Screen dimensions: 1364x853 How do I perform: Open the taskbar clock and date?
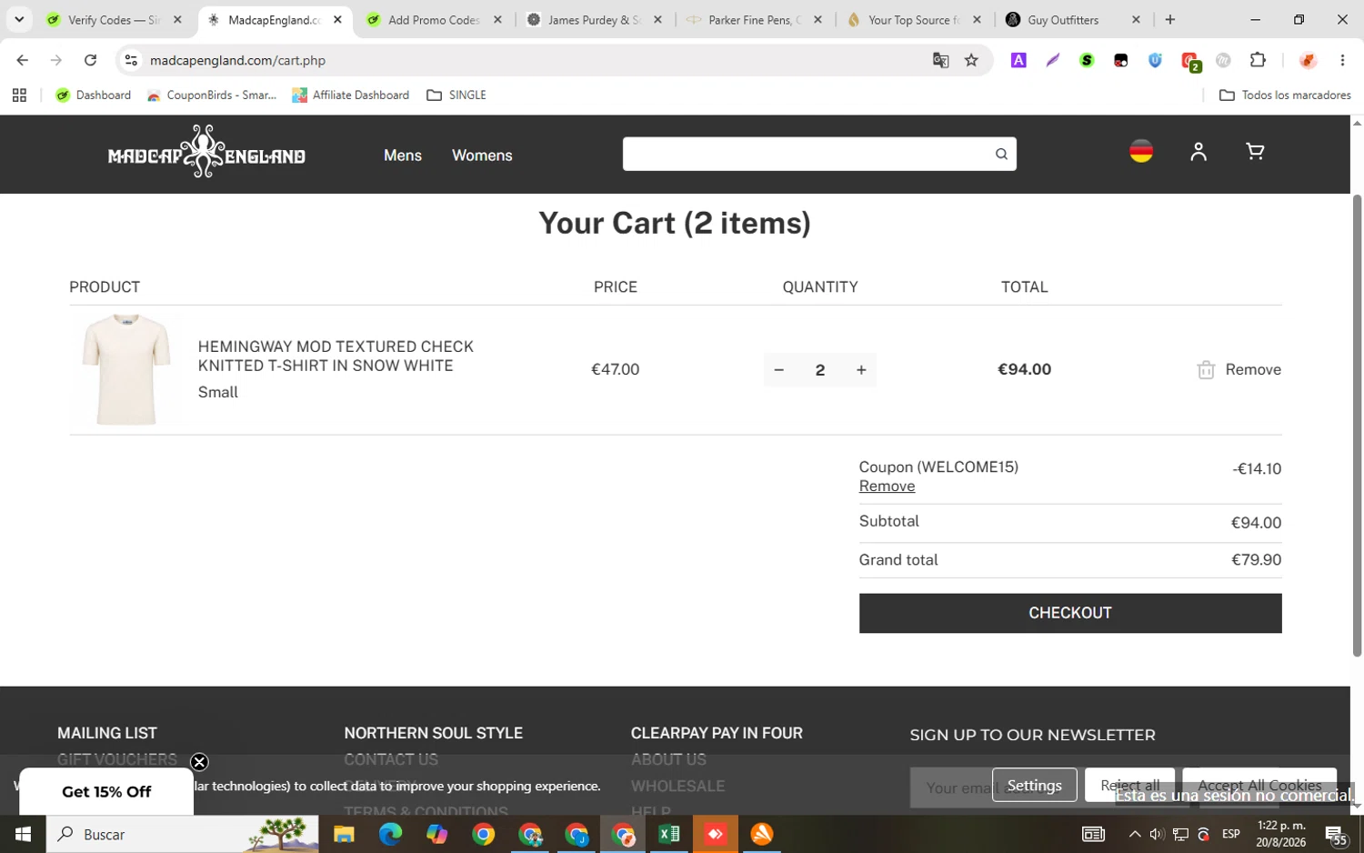click(1280, 834)
